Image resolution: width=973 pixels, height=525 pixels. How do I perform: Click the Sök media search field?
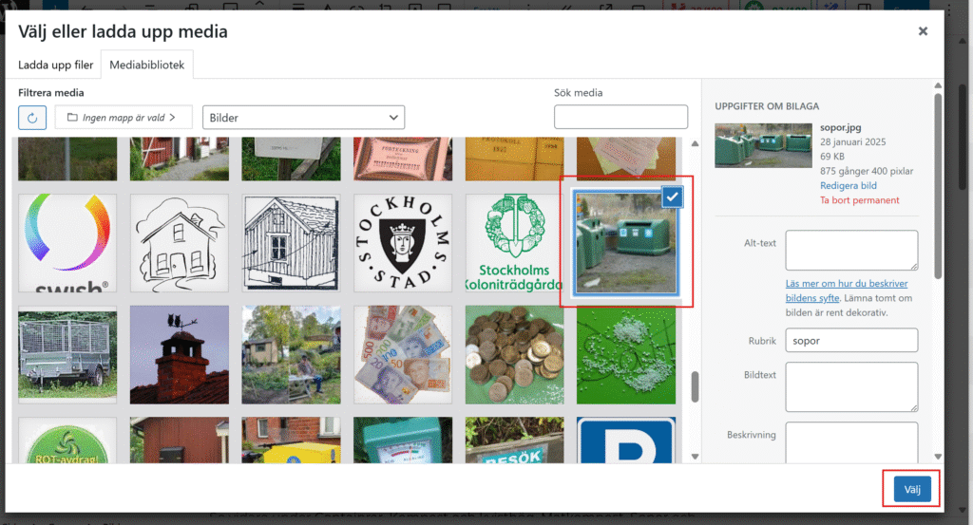click(x=620, y=117)
